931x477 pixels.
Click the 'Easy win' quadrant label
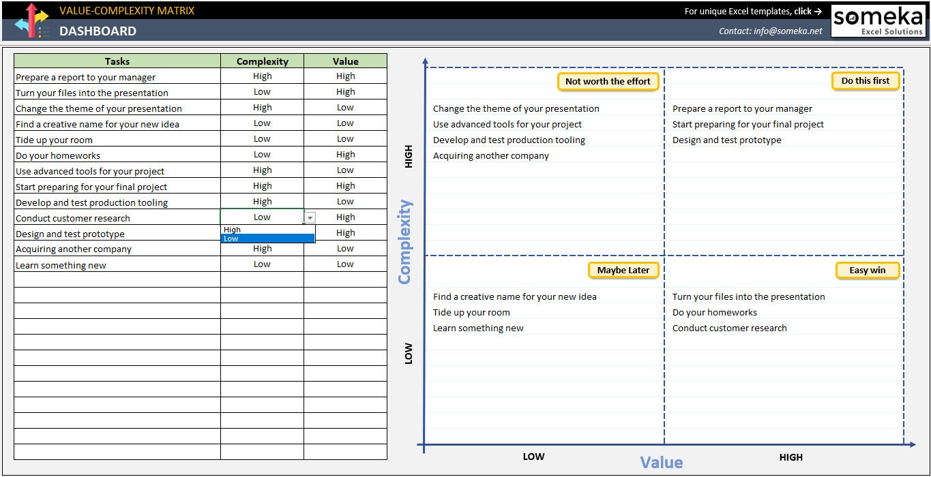868,270
